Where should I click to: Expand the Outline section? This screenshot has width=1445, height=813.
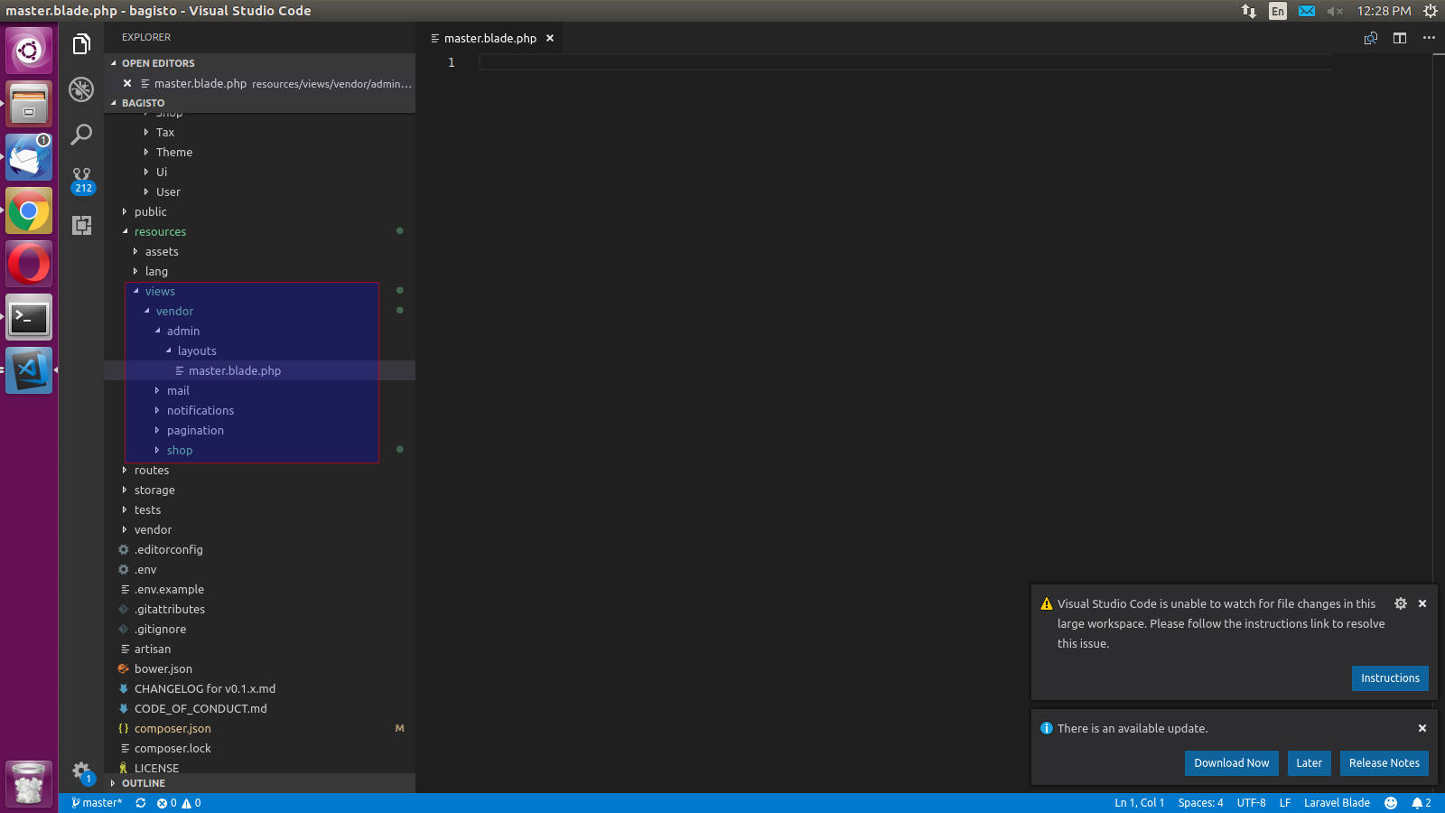[x=260, y=783]
